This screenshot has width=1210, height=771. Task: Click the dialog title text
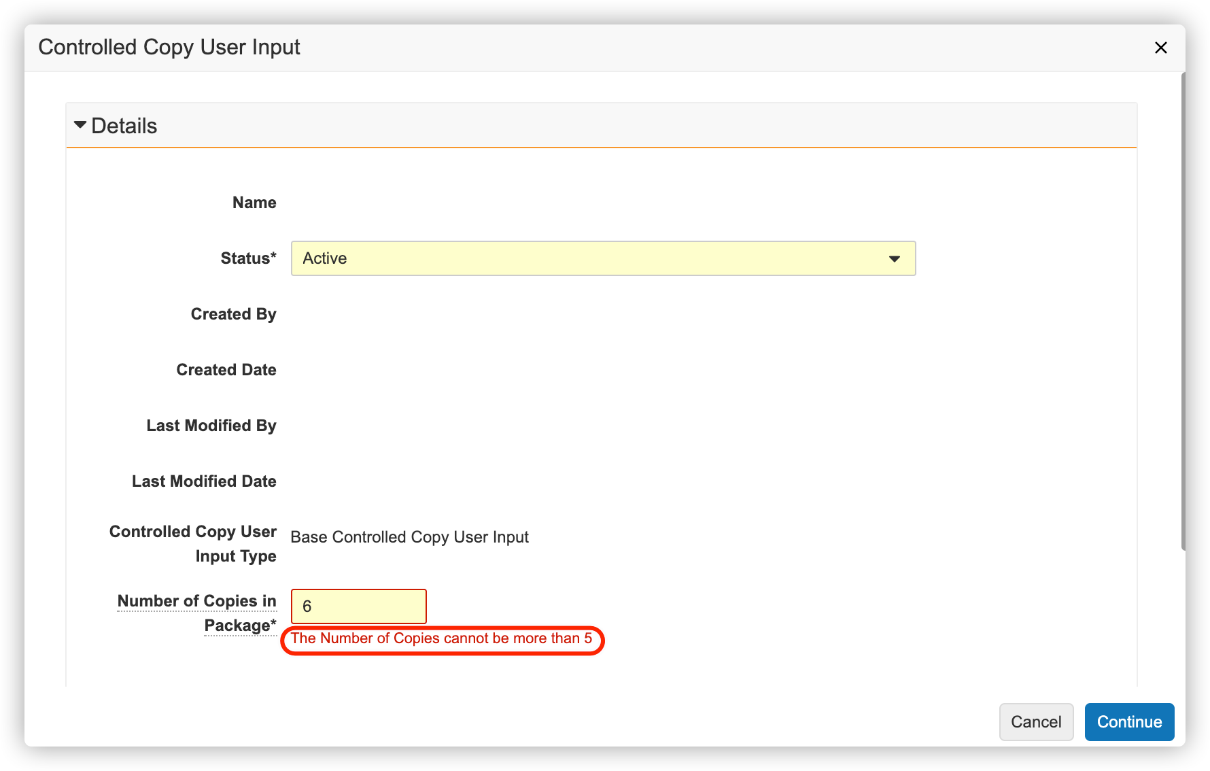(x=169, y=48)
